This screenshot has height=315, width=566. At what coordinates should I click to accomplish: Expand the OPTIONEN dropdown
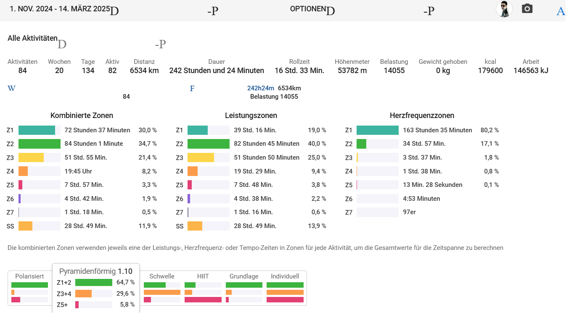tap(308, 9)
